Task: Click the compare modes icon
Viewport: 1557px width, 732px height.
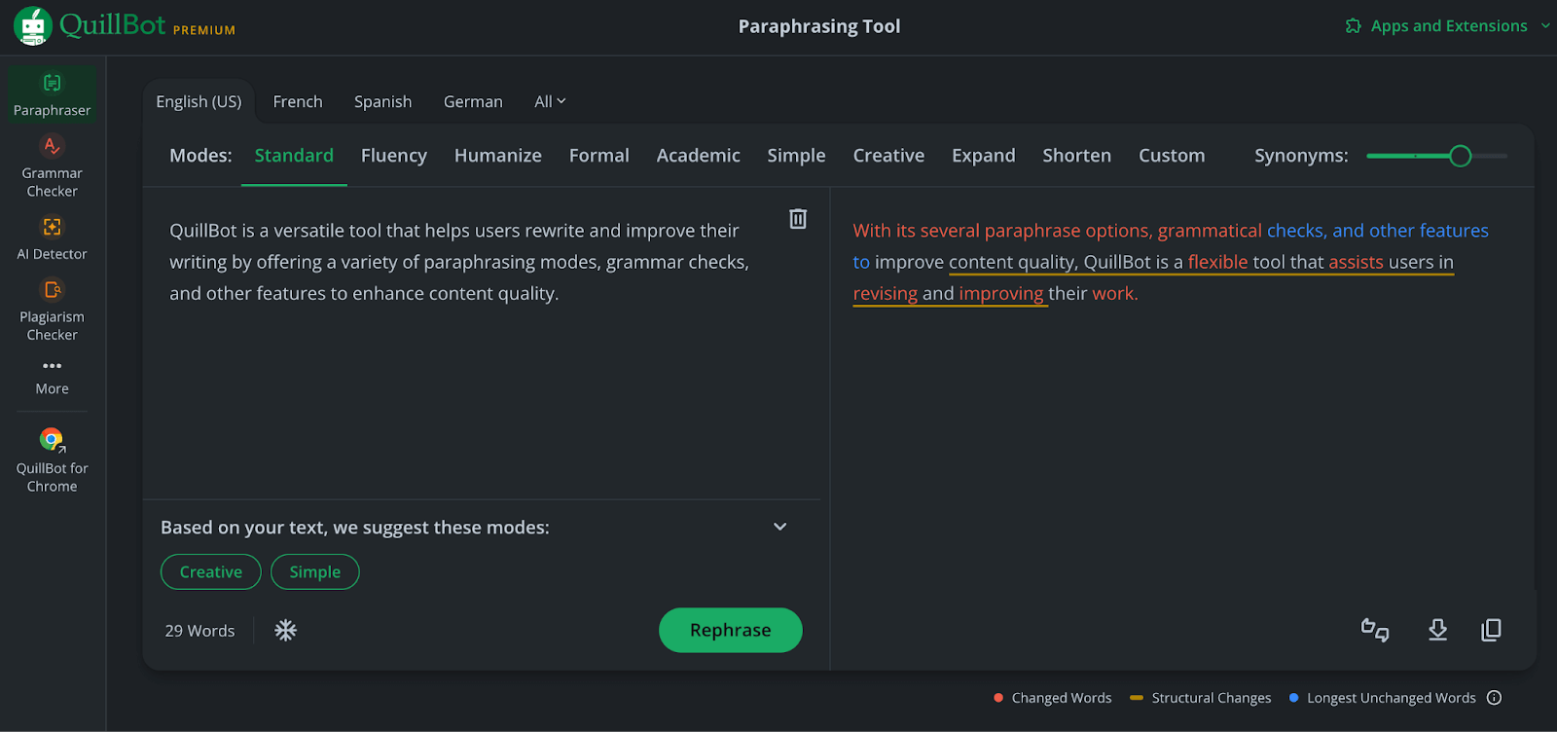Action: [1374, 631]
